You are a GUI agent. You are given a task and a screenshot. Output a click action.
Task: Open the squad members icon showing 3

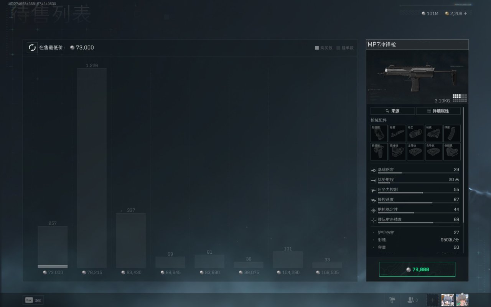412,300
